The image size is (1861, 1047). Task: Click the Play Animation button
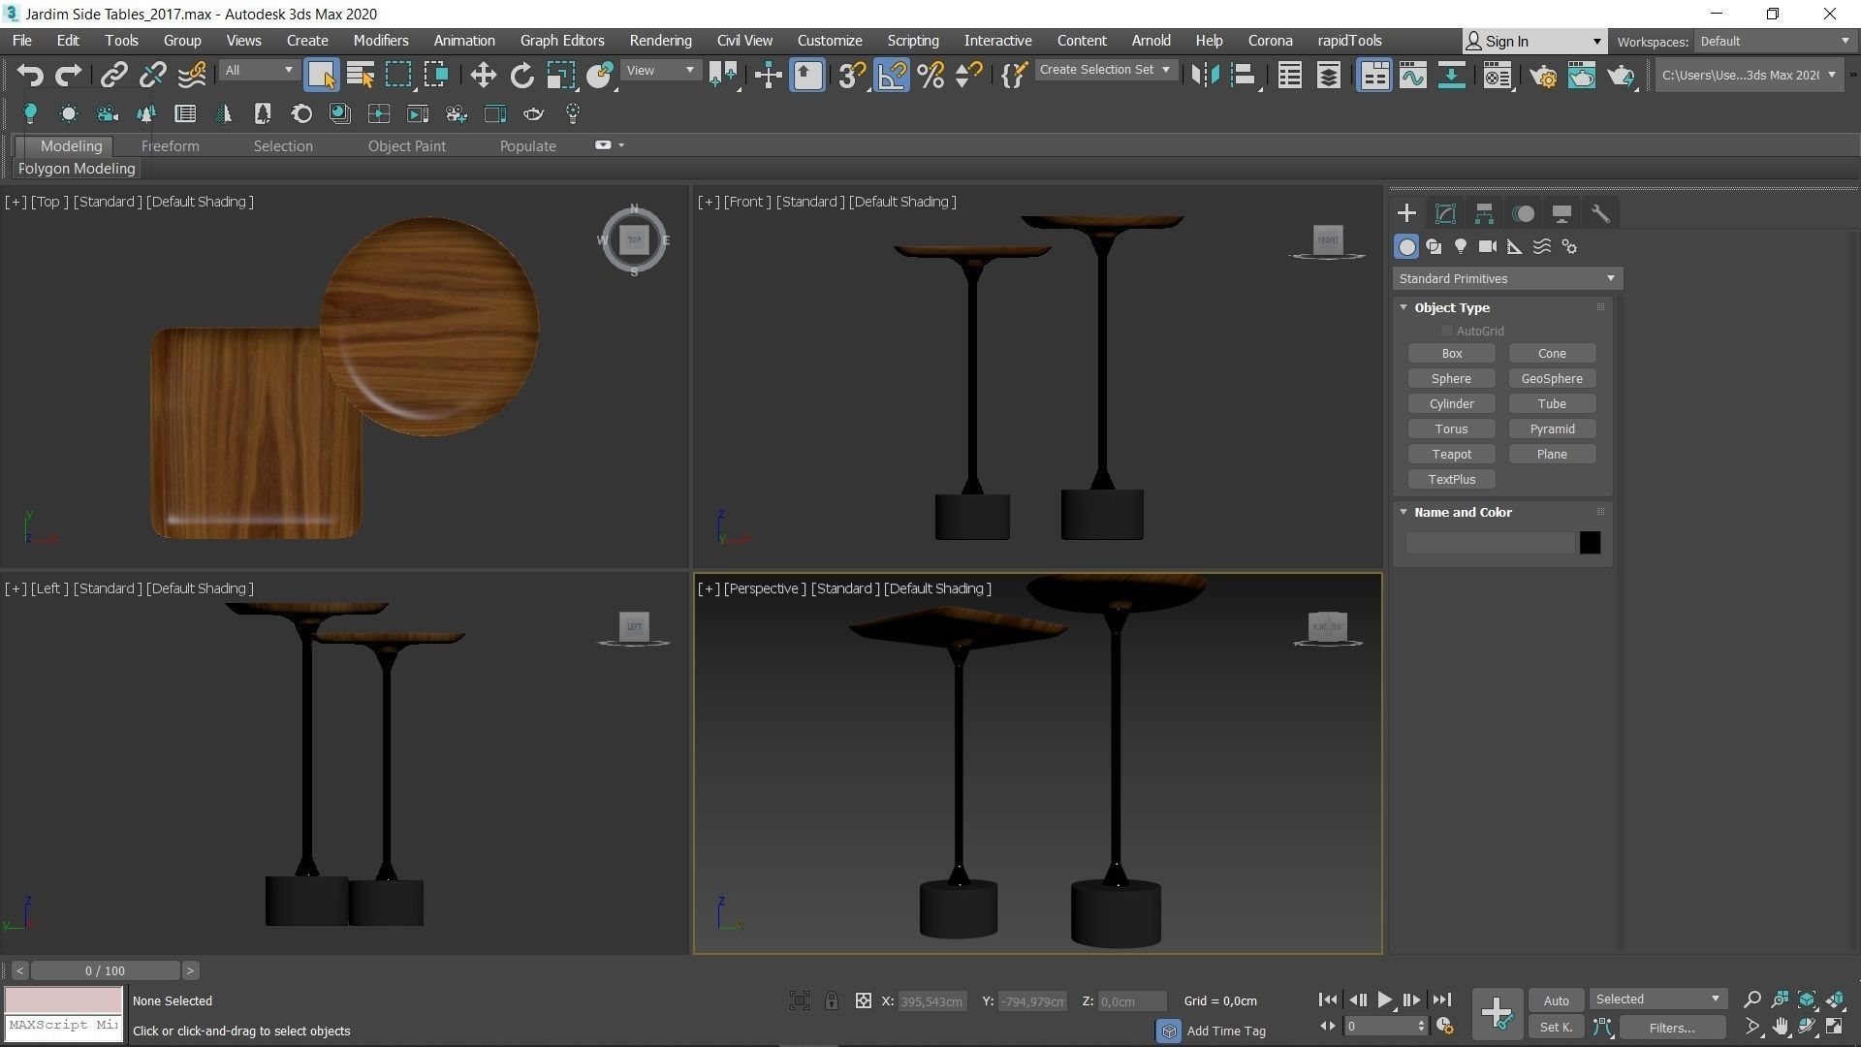tap(1384, 999)
